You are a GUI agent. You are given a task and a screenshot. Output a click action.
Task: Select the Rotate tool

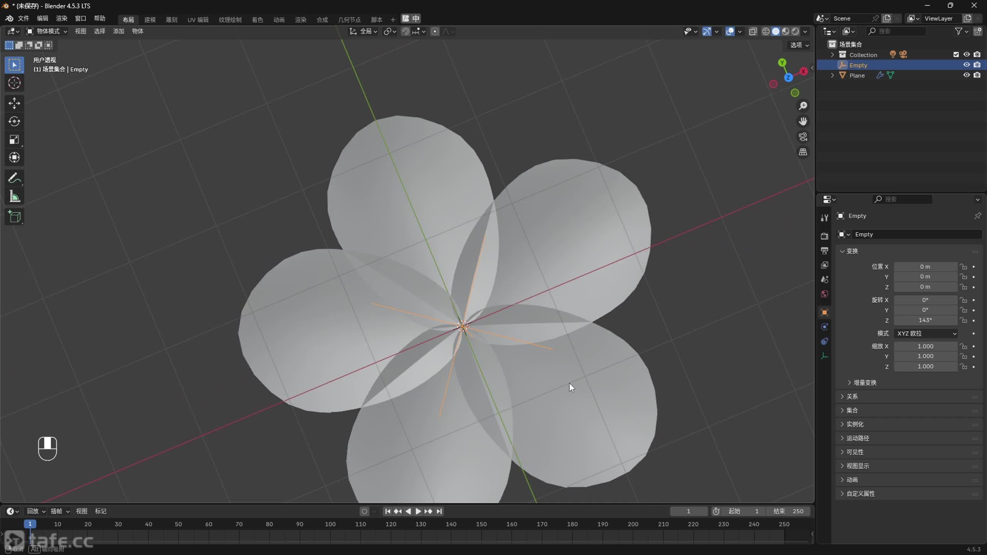(x=14, y=121)
